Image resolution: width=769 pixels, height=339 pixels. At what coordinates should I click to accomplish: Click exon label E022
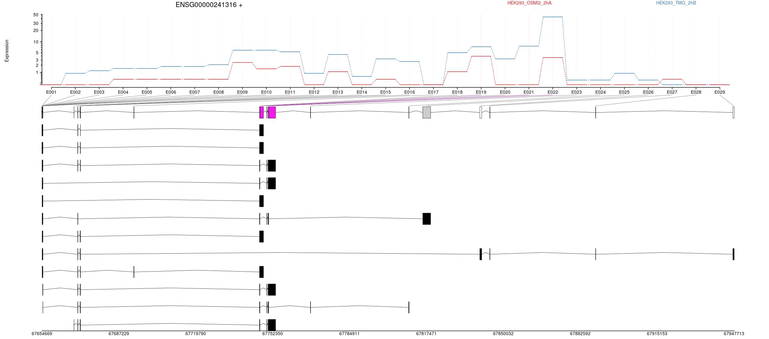pyautogui.click(x=553, y=92)
